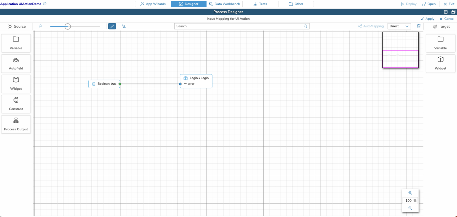
Task: Click the Boolean node green output port
Action: pos(120,84)
